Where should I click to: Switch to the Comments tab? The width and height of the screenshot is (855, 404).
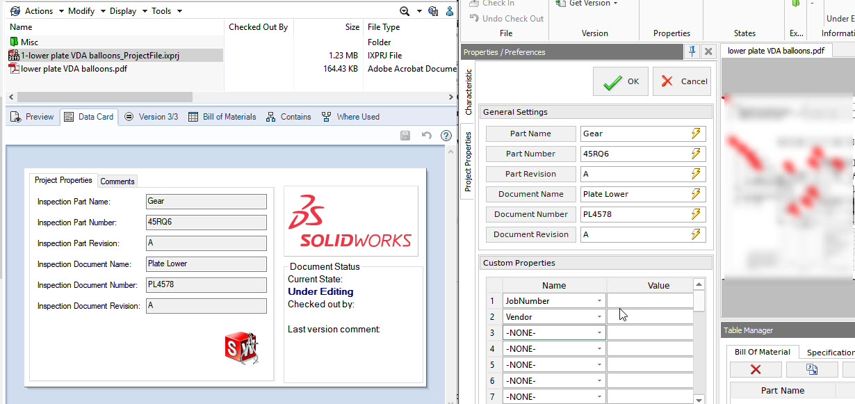click(x=117, y=181)
